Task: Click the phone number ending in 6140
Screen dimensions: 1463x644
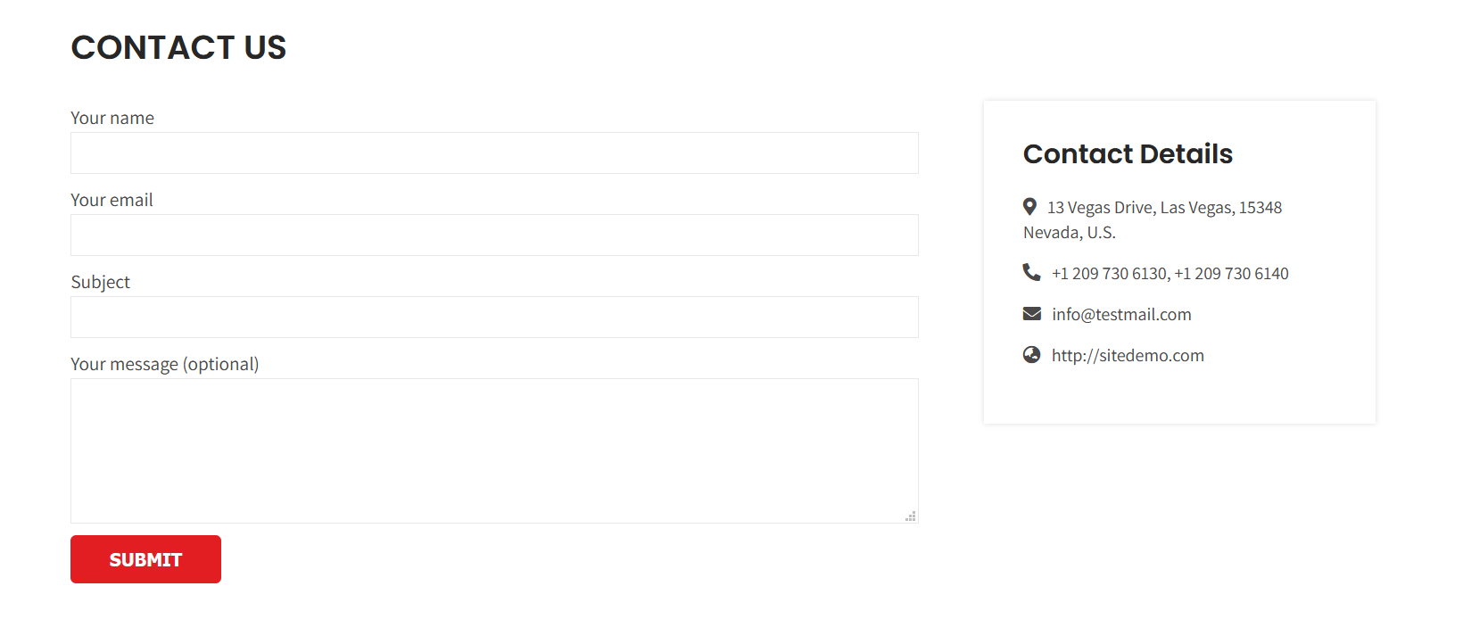Action: click(x=1232, y=274)
